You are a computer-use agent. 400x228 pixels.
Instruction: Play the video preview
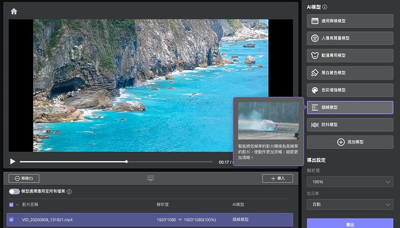pyautogui.click(x=12, y=161)
